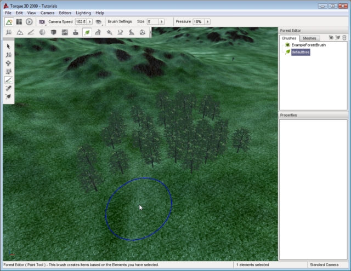Activate the Forest Editor leaf icon
The width and height of the screenshot is (351, 271).
87,32
